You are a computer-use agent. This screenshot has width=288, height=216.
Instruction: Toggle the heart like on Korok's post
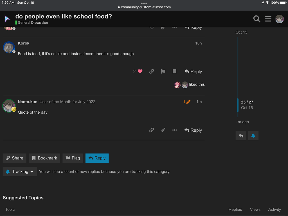tap(140, 71)
